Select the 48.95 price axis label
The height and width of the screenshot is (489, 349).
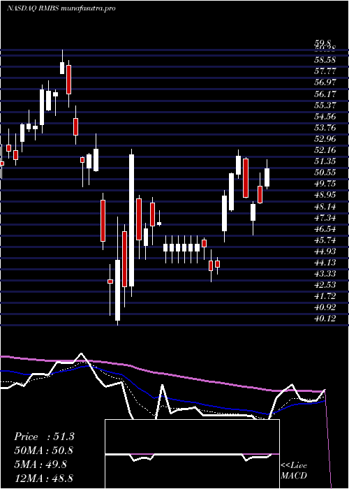(324, 195)
